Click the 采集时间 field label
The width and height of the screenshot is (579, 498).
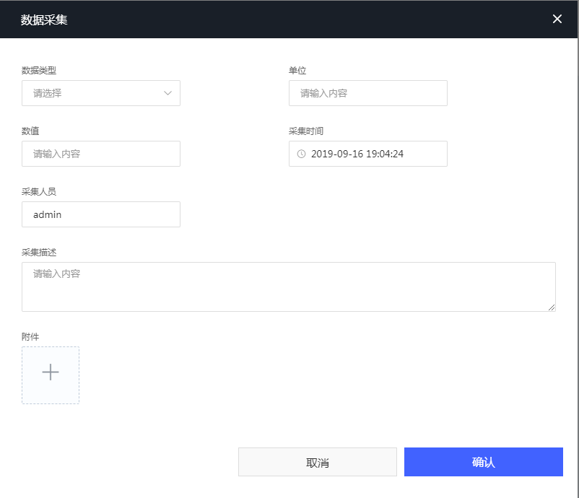pyautogui.click(x=306, y=131)
